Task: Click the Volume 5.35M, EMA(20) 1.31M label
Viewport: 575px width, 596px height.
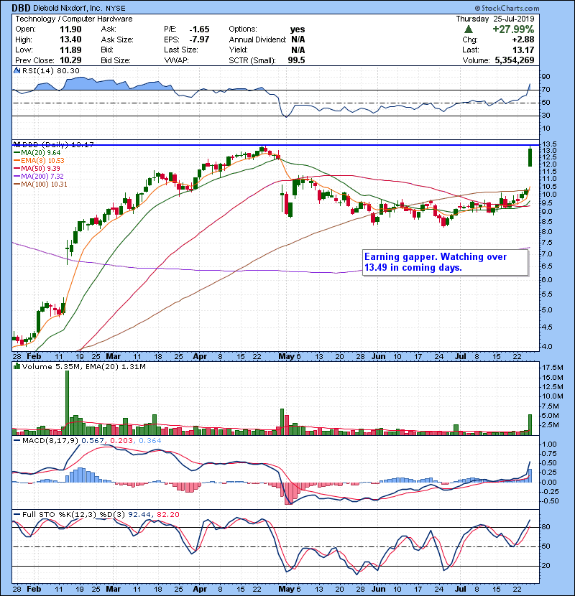Action: (83, 367)
